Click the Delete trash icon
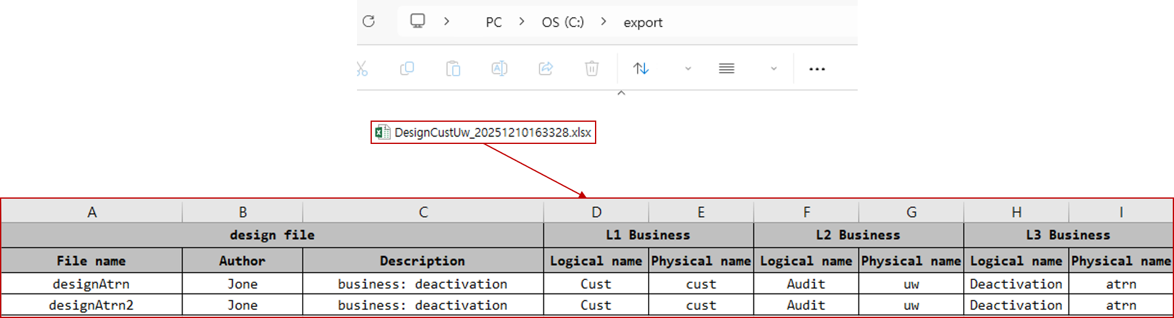 [x=591, y=68]
